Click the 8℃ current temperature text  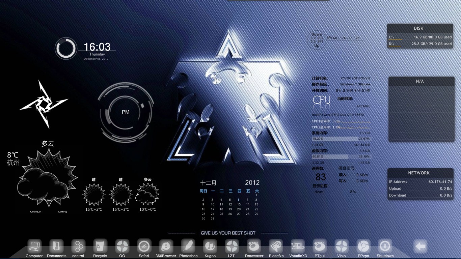pyautogui.click(x=13, y=155)
